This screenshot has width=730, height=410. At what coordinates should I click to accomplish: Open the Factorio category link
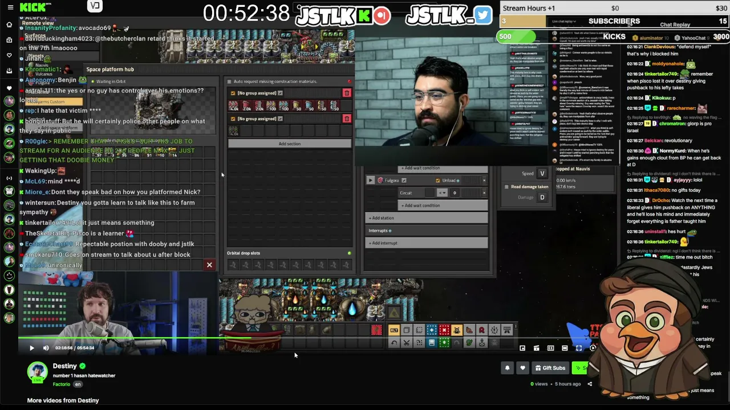62,384
